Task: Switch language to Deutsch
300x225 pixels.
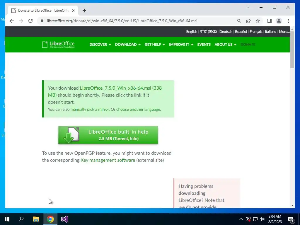Action: tap(226, 32)
